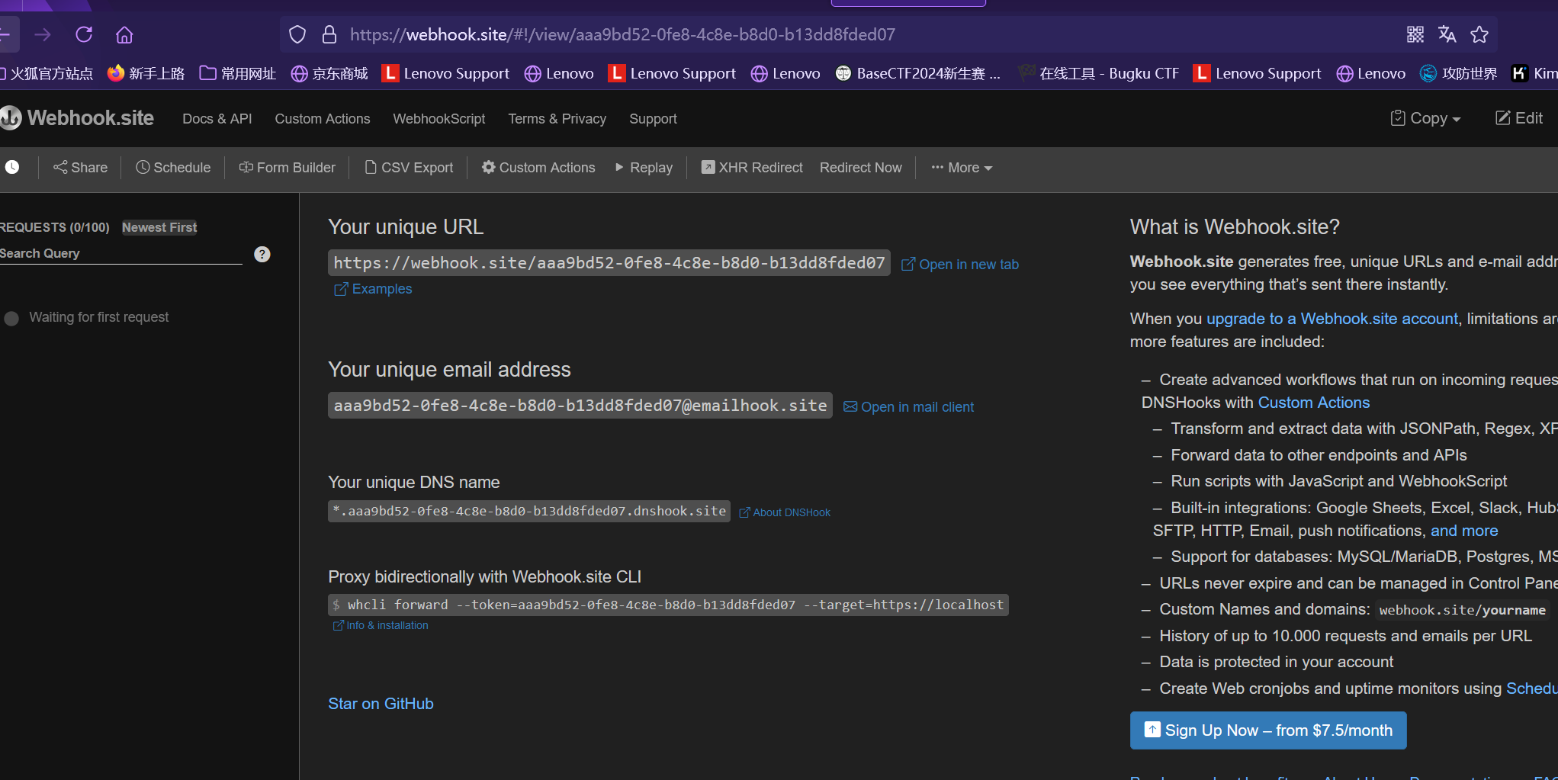Open the clock history icon in the toolbar

[x=12, y=167]
